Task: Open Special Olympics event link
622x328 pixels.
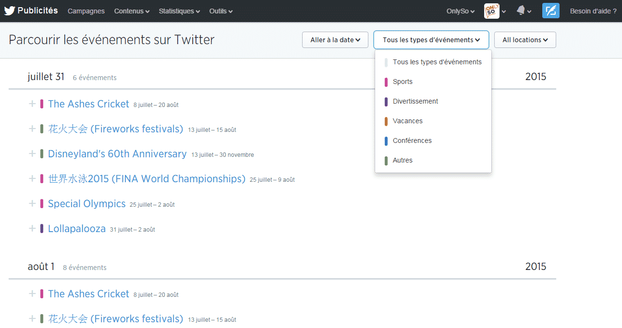Action: (x=87, y=204)
